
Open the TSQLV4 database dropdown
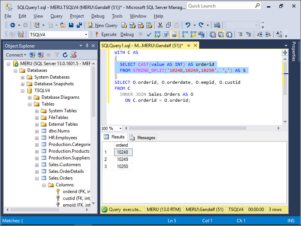pos(86,34)
